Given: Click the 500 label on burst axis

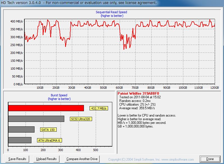Looking at the screenshot, I should point(95,150).
